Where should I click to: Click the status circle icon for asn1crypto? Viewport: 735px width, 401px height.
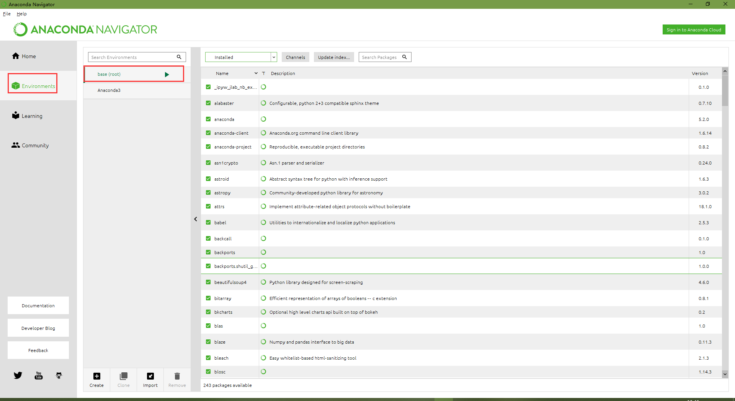point(263,163)
